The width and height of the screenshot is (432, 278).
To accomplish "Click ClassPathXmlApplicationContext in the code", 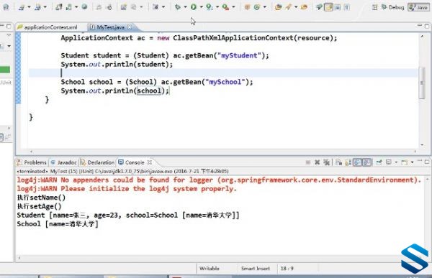I will tap(233, 38).
